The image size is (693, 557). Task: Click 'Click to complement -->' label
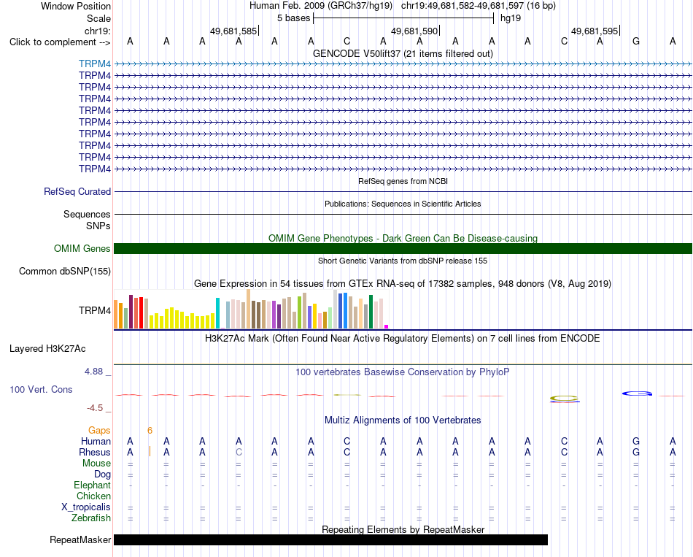(x=60, y=42)
